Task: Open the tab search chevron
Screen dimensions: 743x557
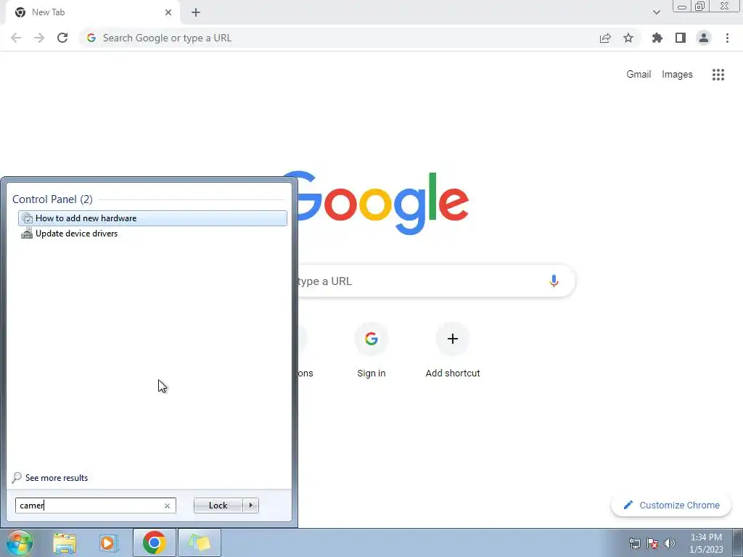Action: (x=656, y=12)
